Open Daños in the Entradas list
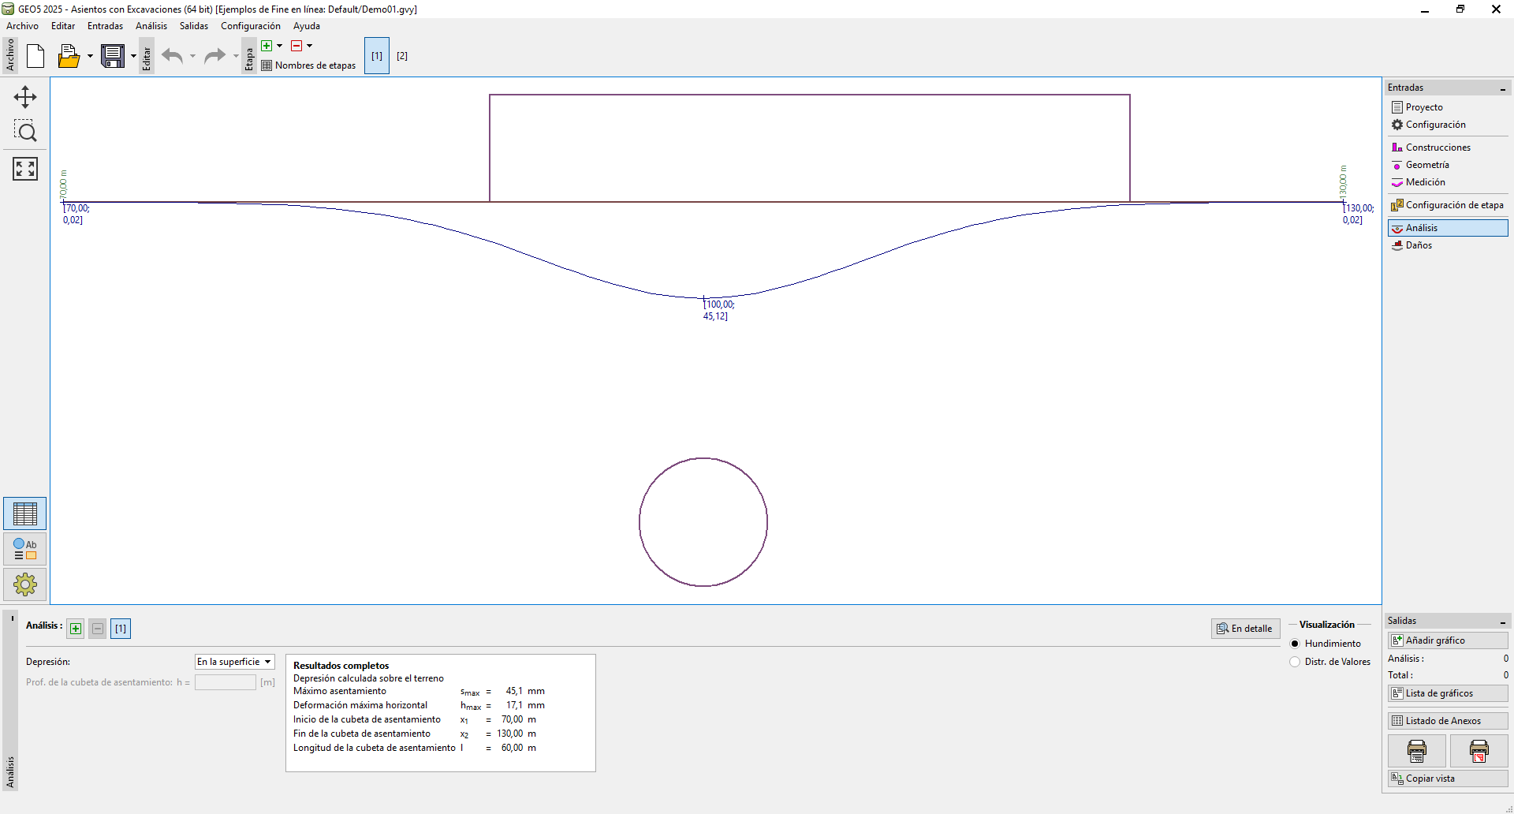Screen dimensions: 1514x814 coord(1419,245)
